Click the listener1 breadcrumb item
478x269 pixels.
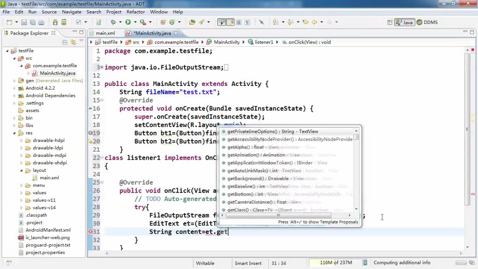click(260, 42)
